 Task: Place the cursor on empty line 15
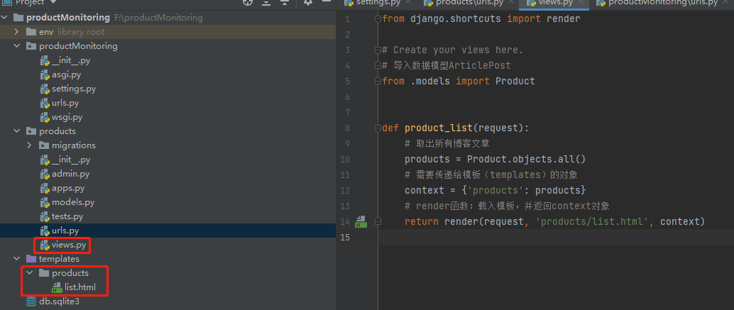tap(557, 237)
